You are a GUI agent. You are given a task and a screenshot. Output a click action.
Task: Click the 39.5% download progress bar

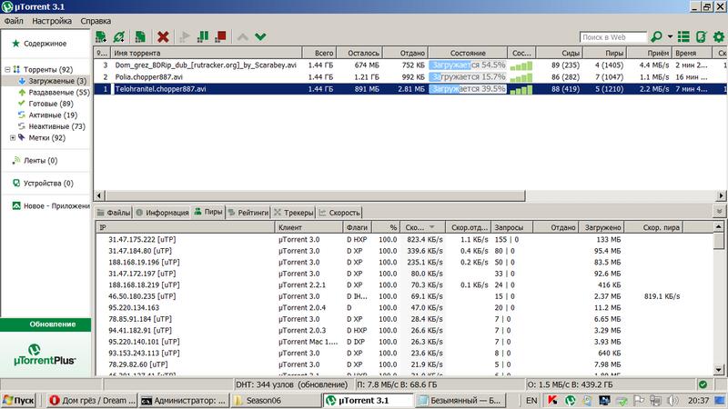point(468,88)
